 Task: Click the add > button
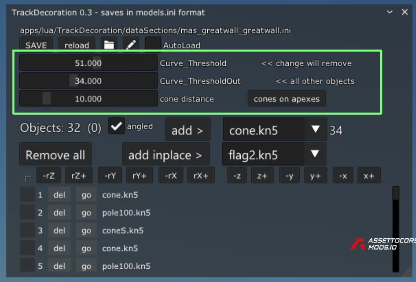[x=188, y=129]
